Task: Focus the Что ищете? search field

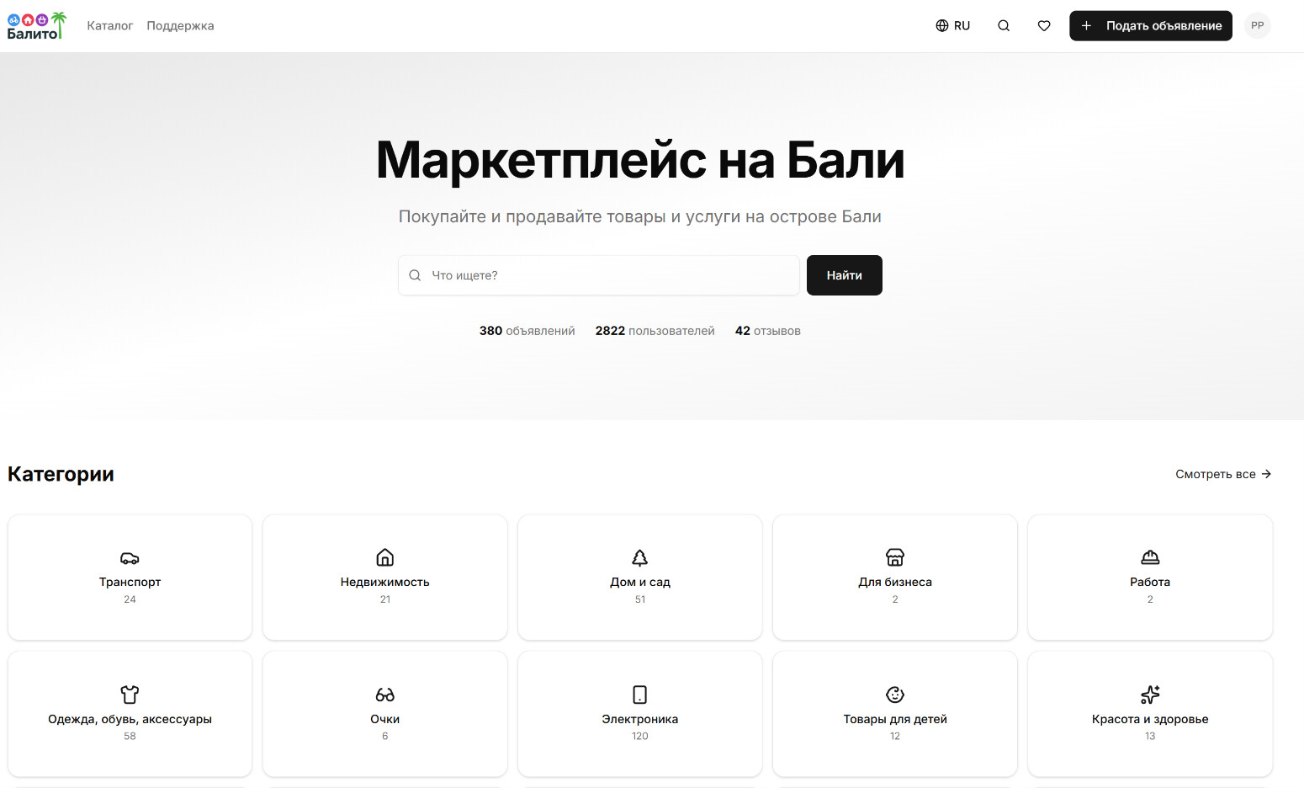Action: [x=599, y=275]
